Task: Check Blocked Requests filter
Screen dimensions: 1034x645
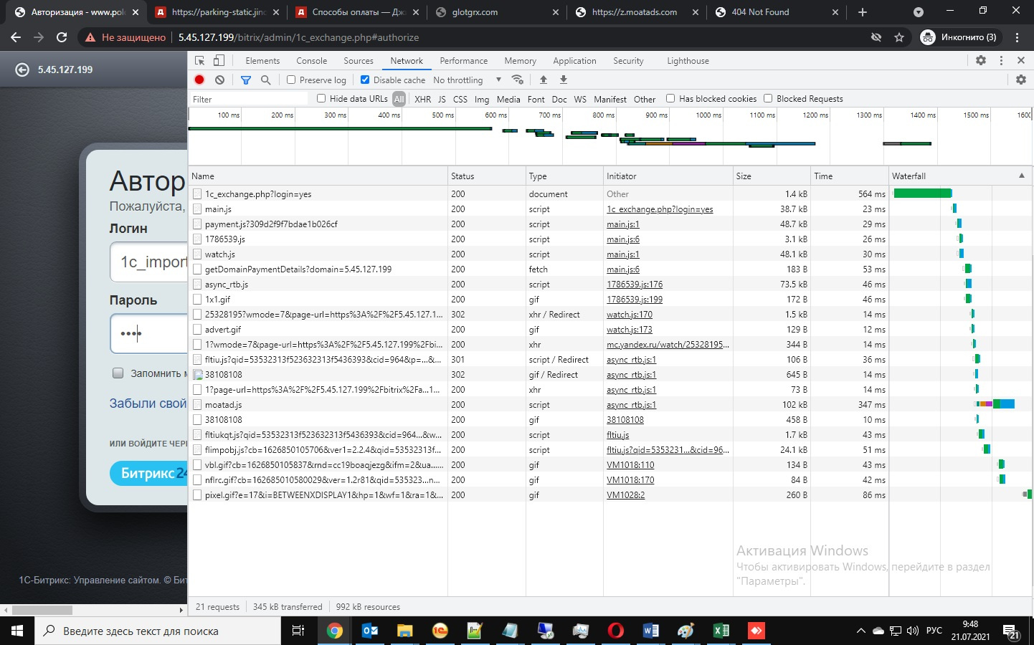Action: coord(768,98)
